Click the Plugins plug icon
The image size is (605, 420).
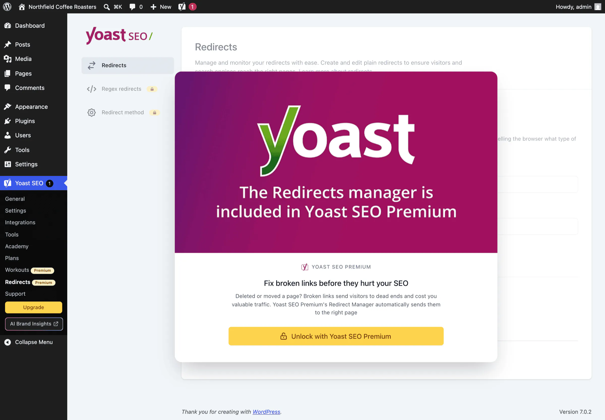point(8,121)
